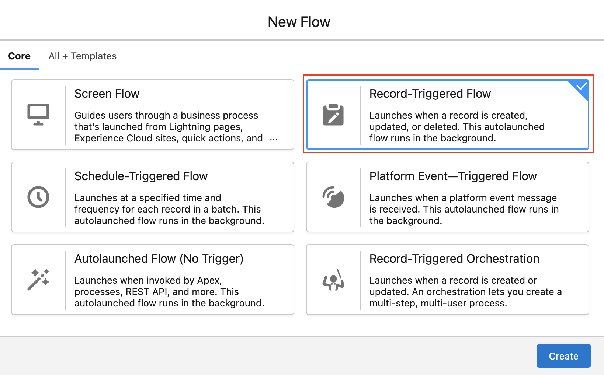Screen dimensions: 604x375
Task: Choose the Platform Event—Triggered Flow title
Action: tap(453, 176)
